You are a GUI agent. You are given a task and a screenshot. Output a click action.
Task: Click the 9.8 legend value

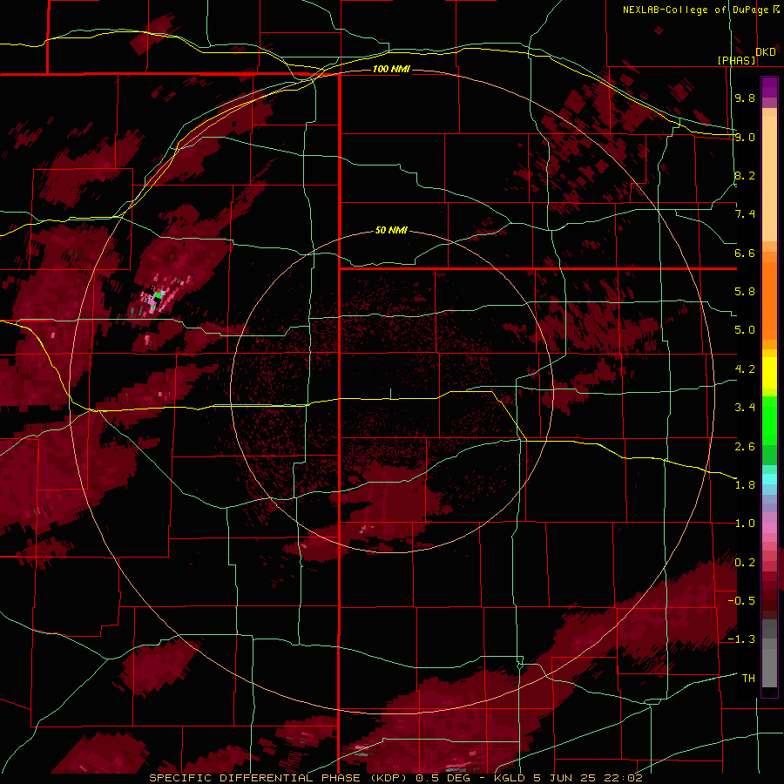pos(745,98)
